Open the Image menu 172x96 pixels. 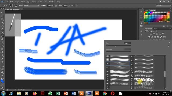pos(17,2)
